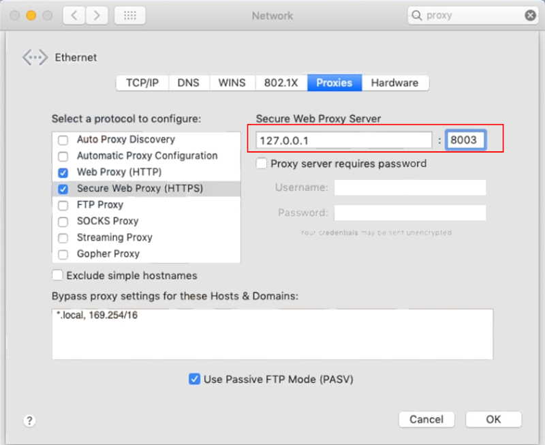The image size is (545, 445).
Task: Check Exclude simple hostnames
Action: pyautogui.click(x=57, y=275)
